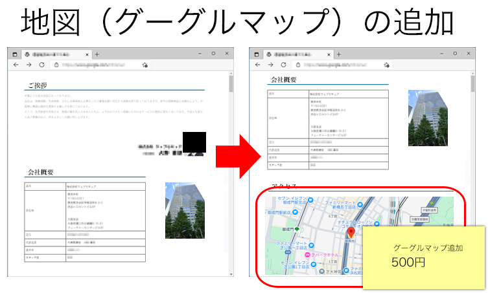This screenshot has height=293, width=488.
Task: Go back in the right browser window
Action: pyautogui.click(x=257, y=65)
